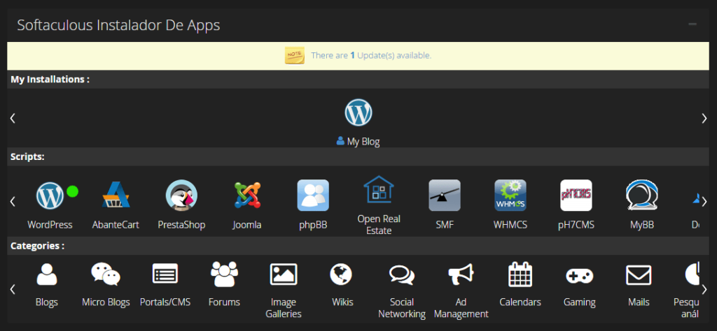Click the AbanteCart text label
Image resolution: width=717 pixels, height=331 pixels.
116,225
